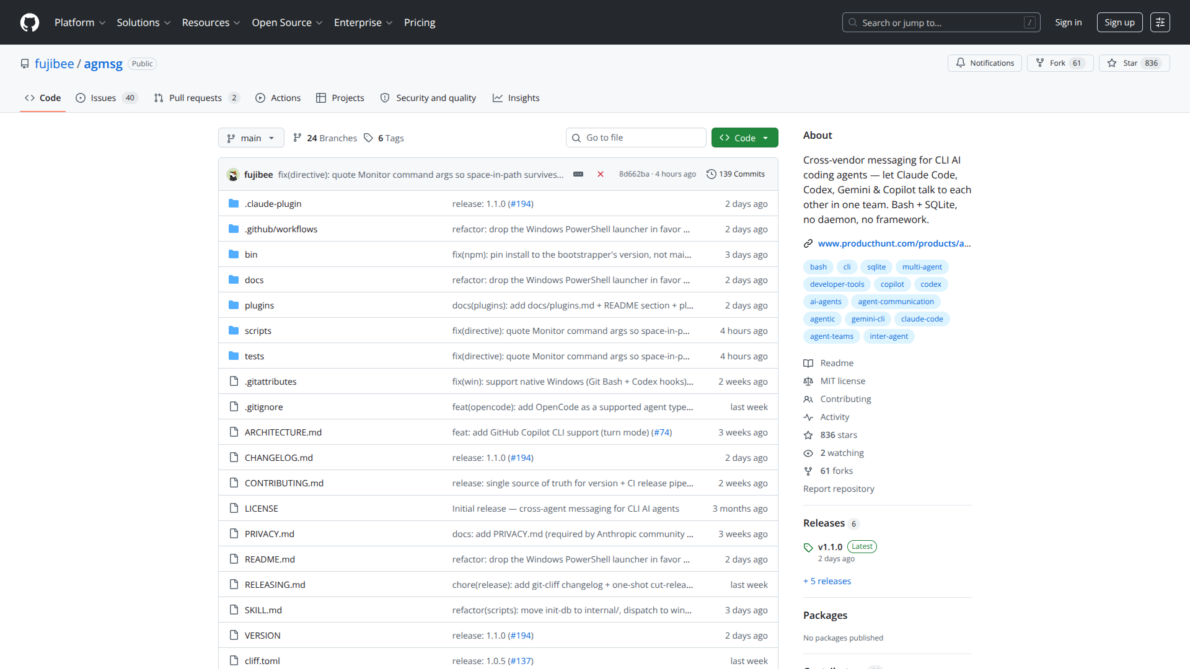This screenshot has height=669, width=1190.
Task: Focus the Go to file field
Action: (x=636, y=138)
